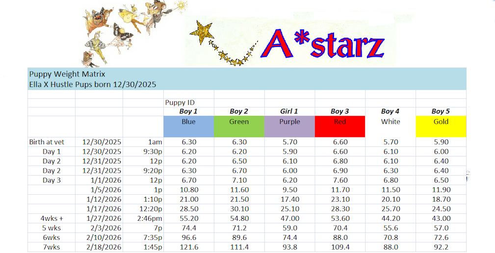Click the Birth at vet row label
The width and height of the screenshot is (495, 253).
pyautogui.click(x=47, y=142)
